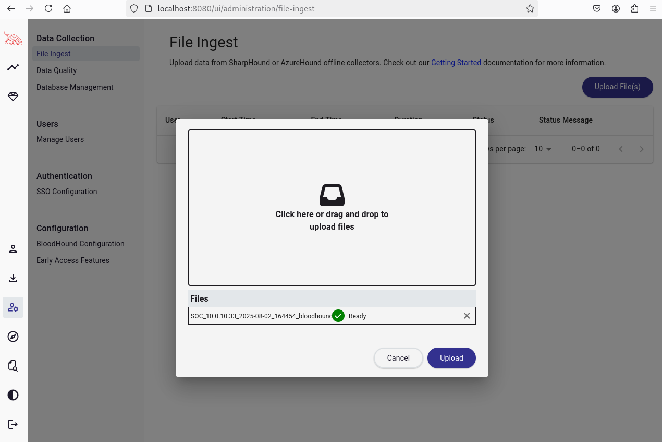662x442 pixels.
Task: Open the Group Management diamond icon
Action: point(13,97)
